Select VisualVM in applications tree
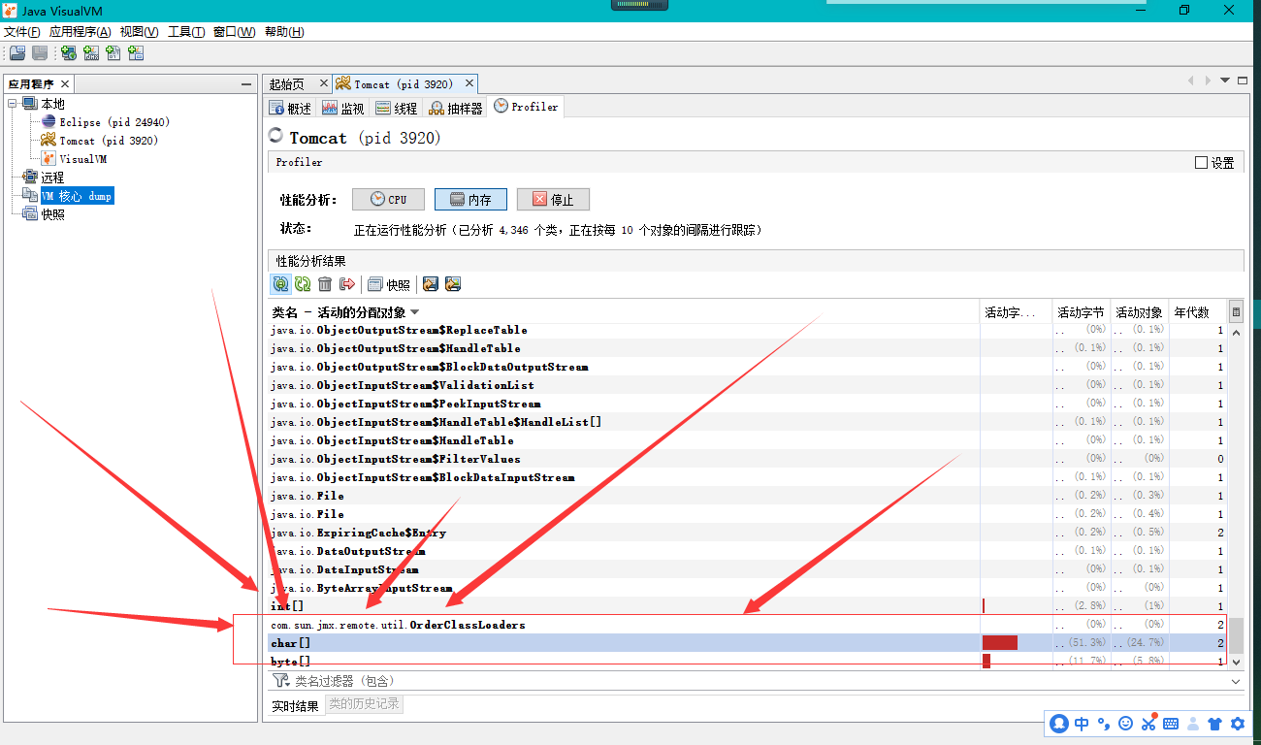 pos(82,159)
